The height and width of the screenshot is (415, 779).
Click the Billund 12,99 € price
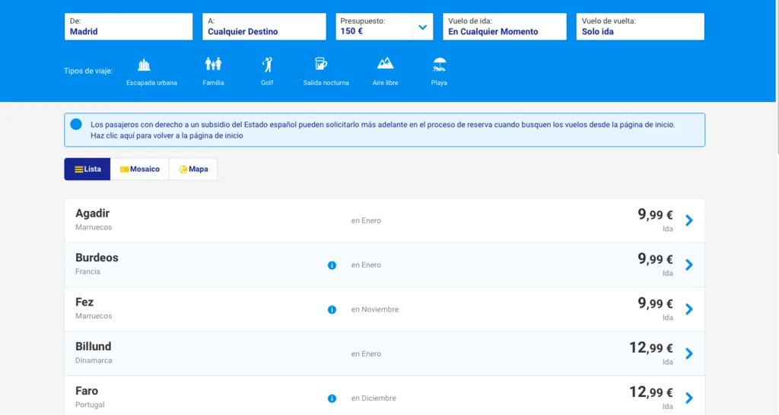pyautogui.click(x=651, y=347)
